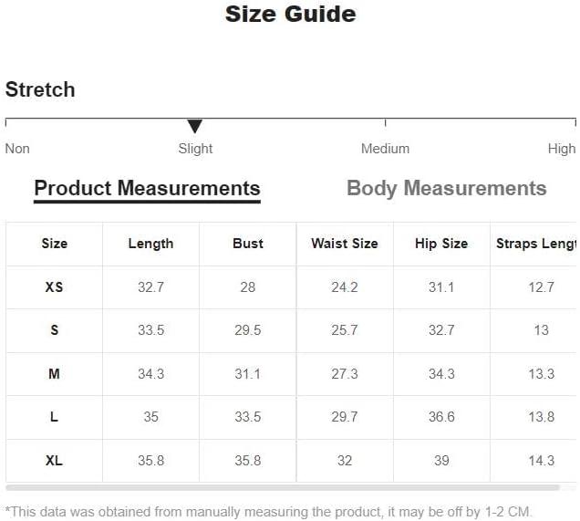The height and width of the screenshot is (521, 580).
Task: Click the XL waist value 32
Action: [345, 461]
